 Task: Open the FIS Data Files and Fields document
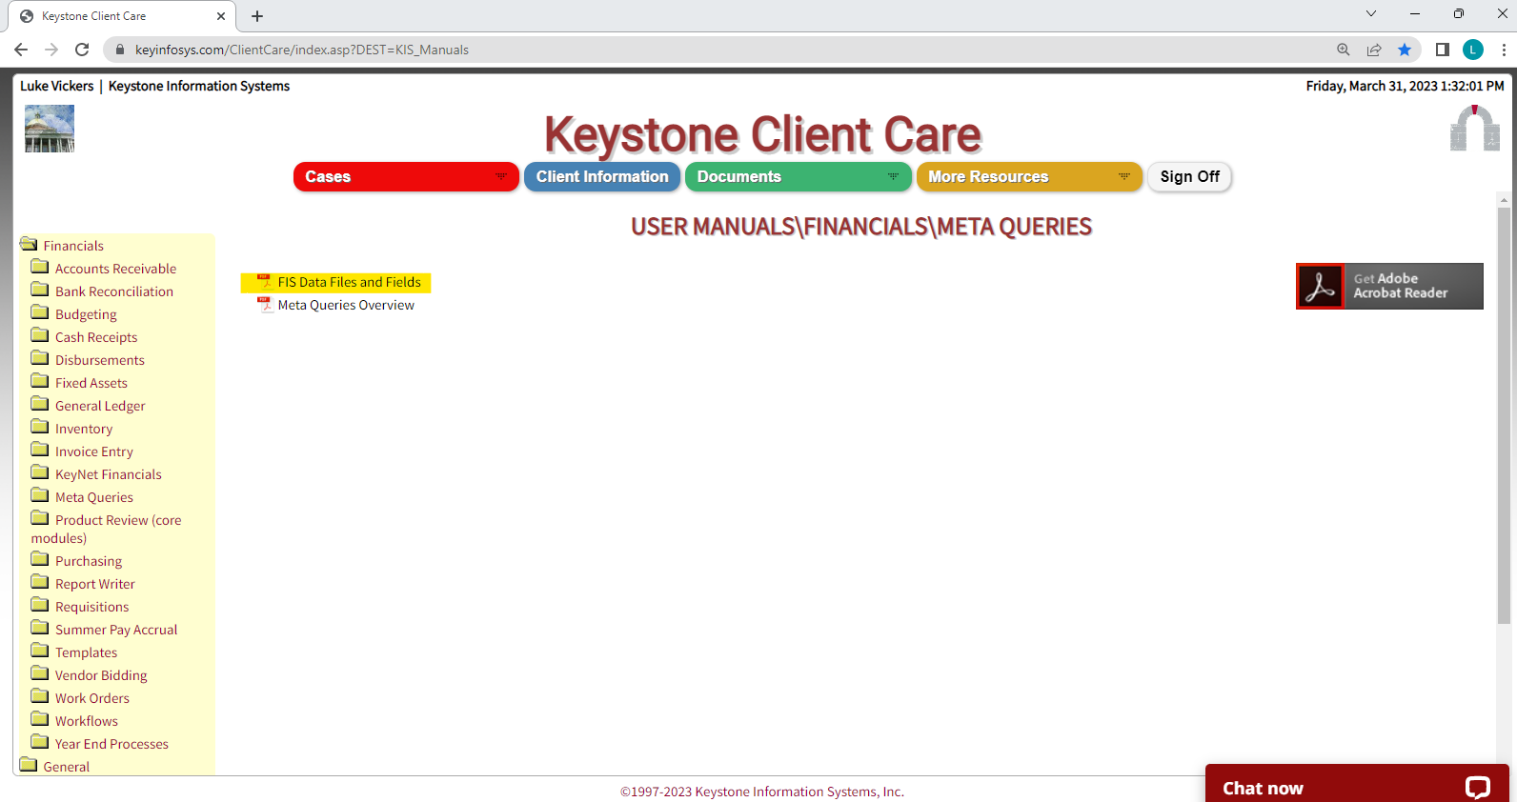[349, 282]
